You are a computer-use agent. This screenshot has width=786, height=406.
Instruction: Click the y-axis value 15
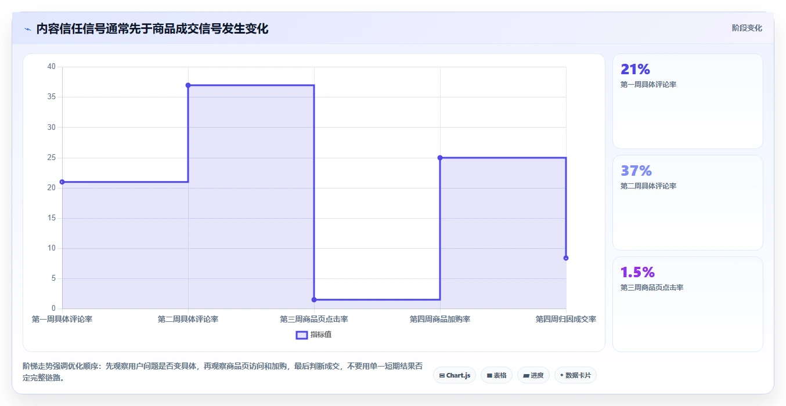(x=52, y=218)
